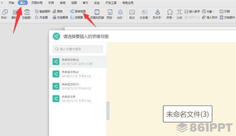Click the 思维导图 mind map button
Viewport: 236px width, 136px height.
[x=78, y=12]
